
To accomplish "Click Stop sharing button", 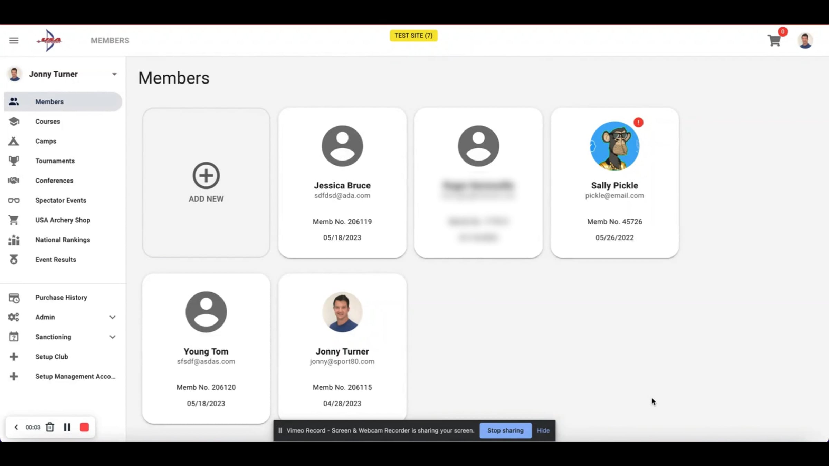I will point(505,430).
